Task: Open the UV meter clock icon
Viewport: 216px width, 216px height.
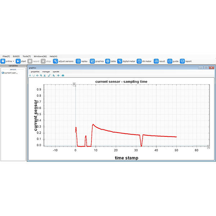Action: pyautogui.click(x=139, y=61)
